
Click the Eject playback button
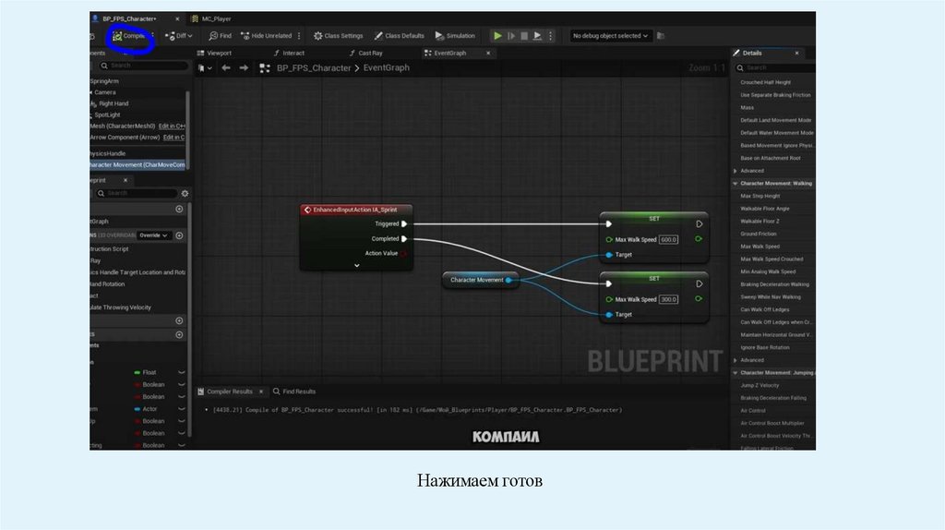[538, 36]
